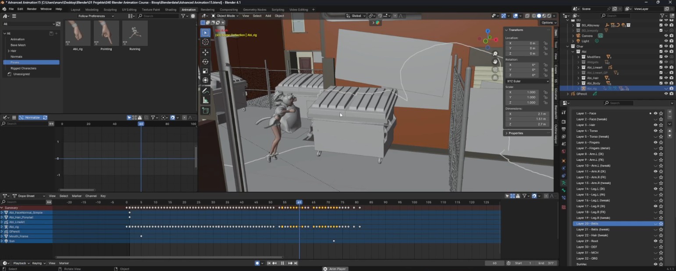Image resolution: width=676 pixels, height=271 pixels.
Task: Open the XYZ Euler rotation mode dropdown
Action: tap(527, 81)
